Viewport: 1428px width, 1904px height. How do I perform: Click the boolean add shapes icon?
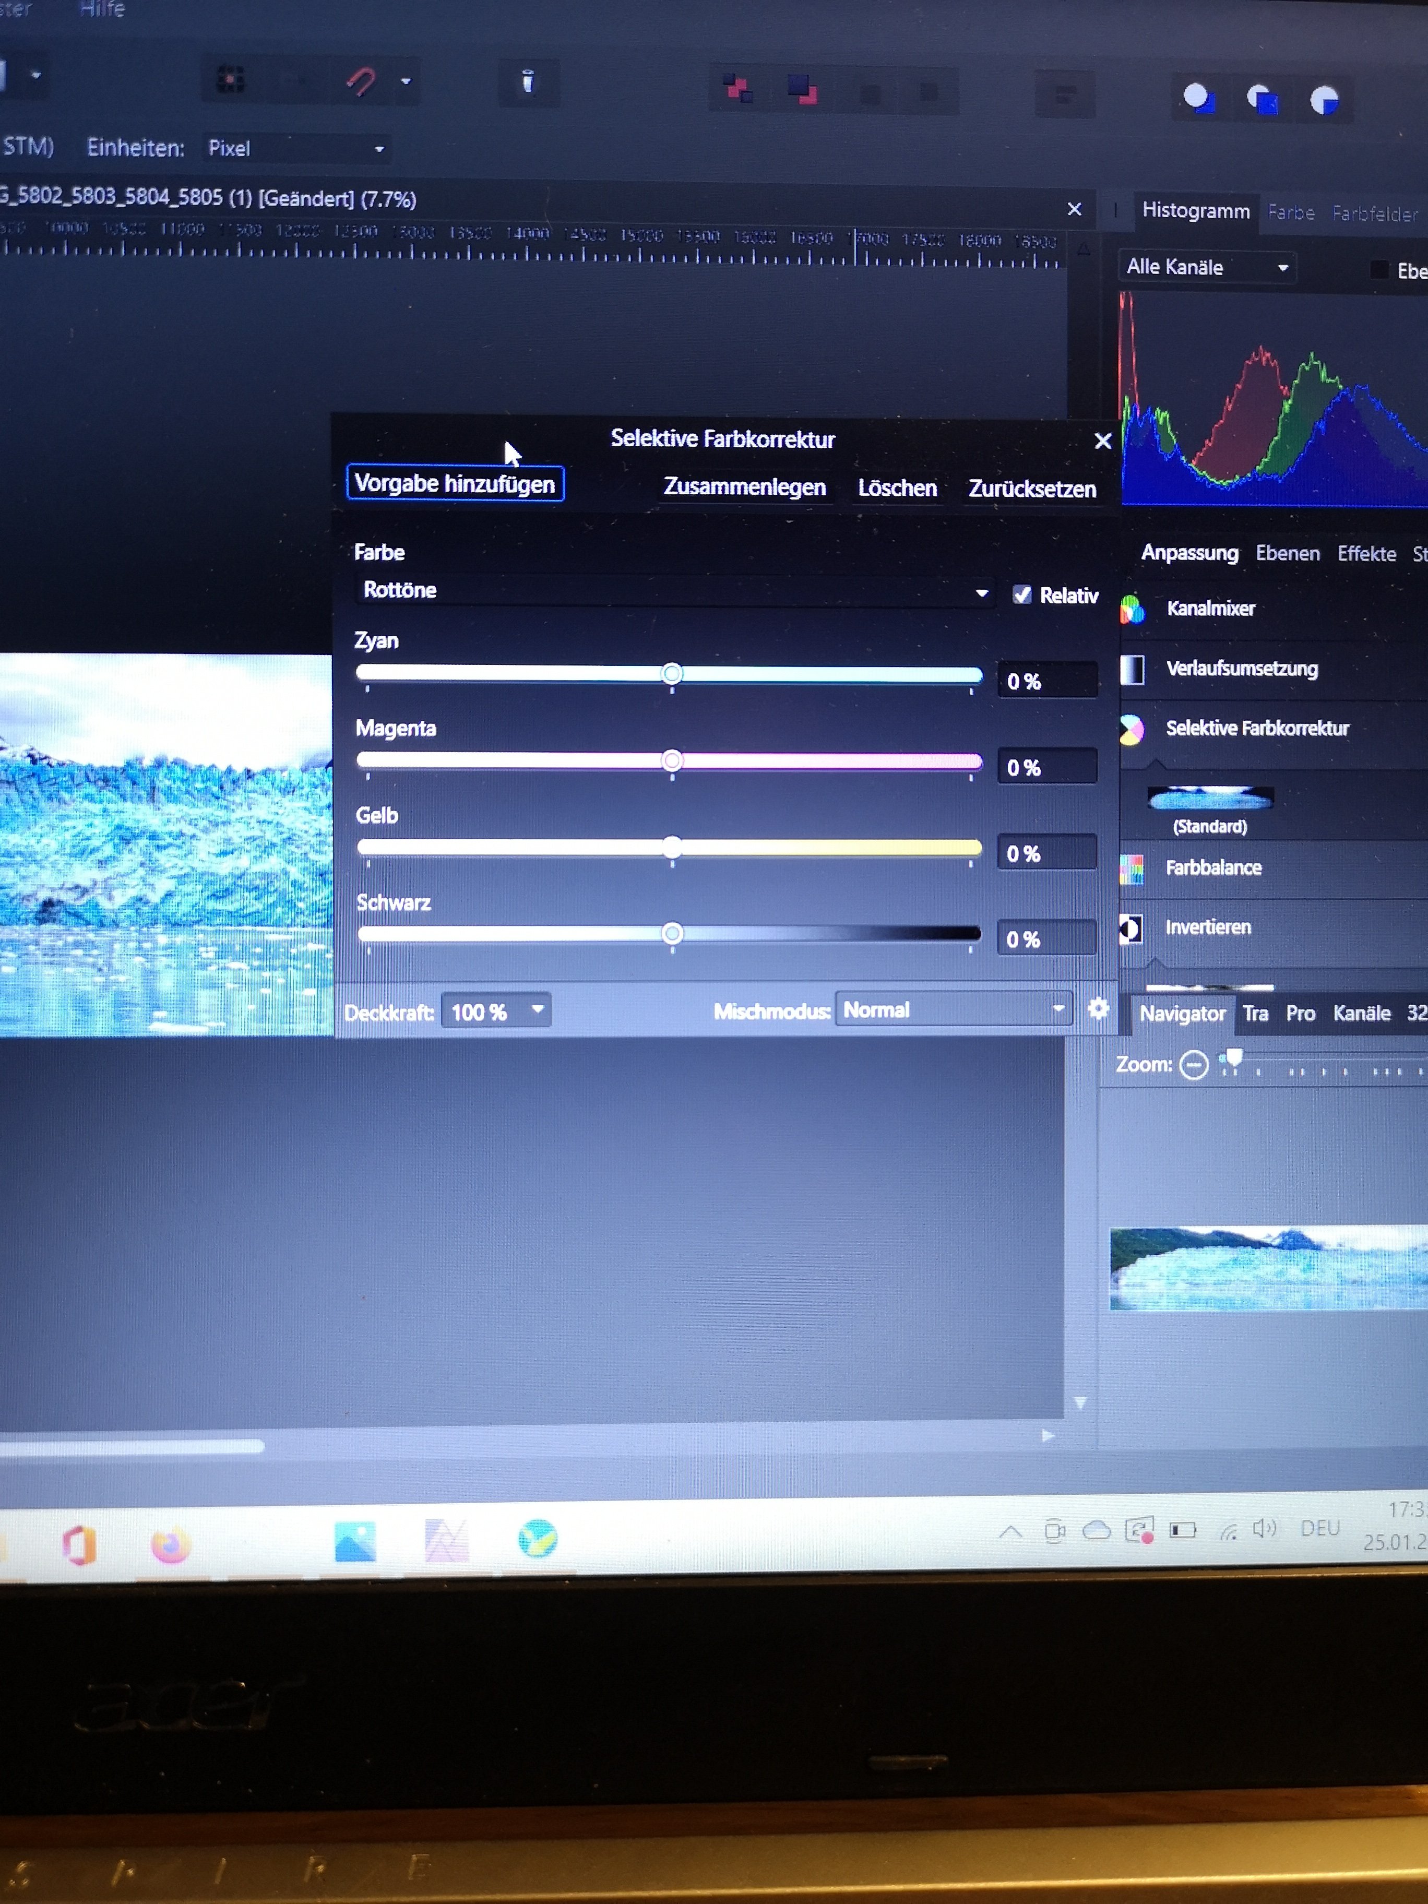(x=1198, y=98)
